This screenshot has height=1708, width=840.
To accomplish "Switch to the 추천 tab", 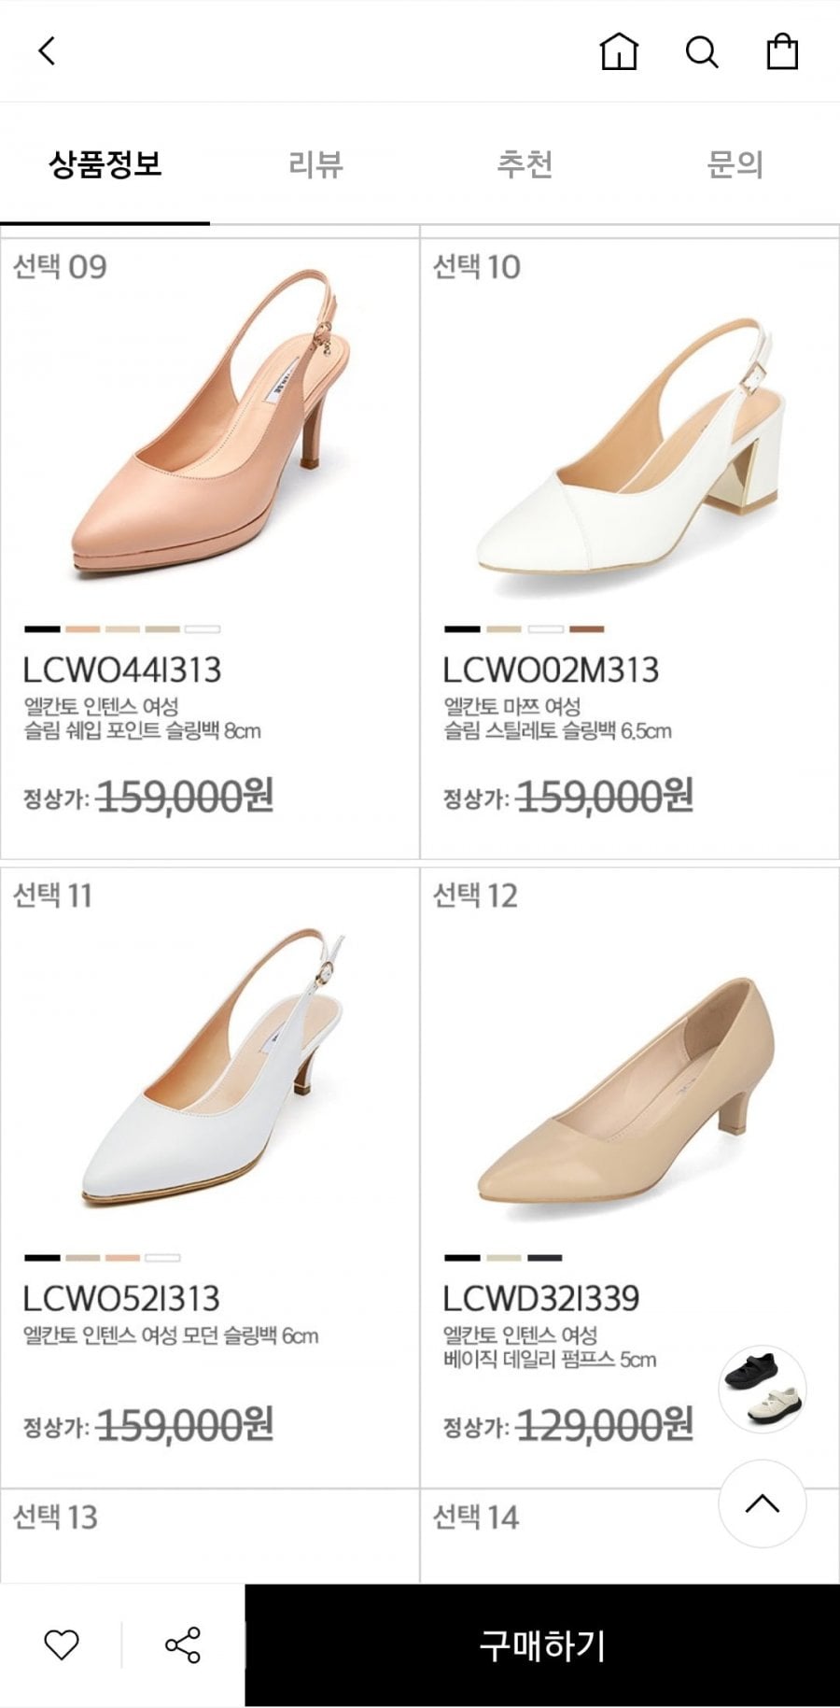I will (525, 164).
